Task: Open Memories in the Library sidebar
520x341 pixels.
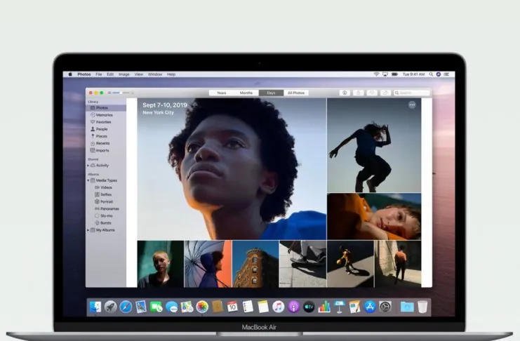Action: 104,115
